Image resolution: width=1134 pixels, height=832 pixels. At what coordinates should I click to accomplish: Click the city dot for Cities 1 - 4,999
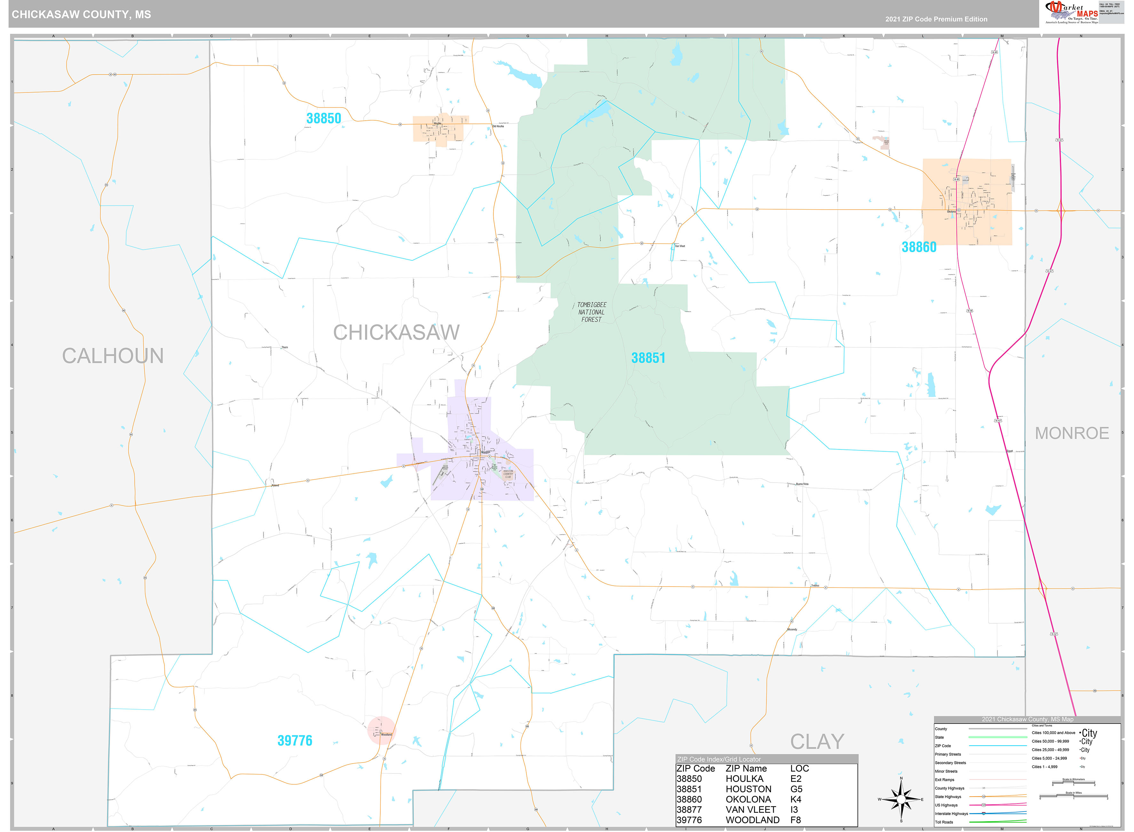[x=1080, y=766]
